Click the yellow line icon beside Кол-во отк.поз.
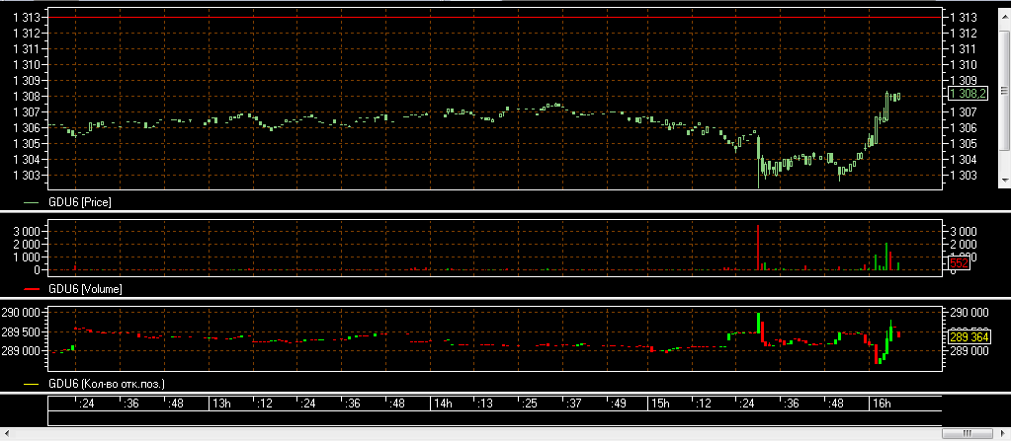This screenshot has width=1011, height=441. [x=31, y=385]
